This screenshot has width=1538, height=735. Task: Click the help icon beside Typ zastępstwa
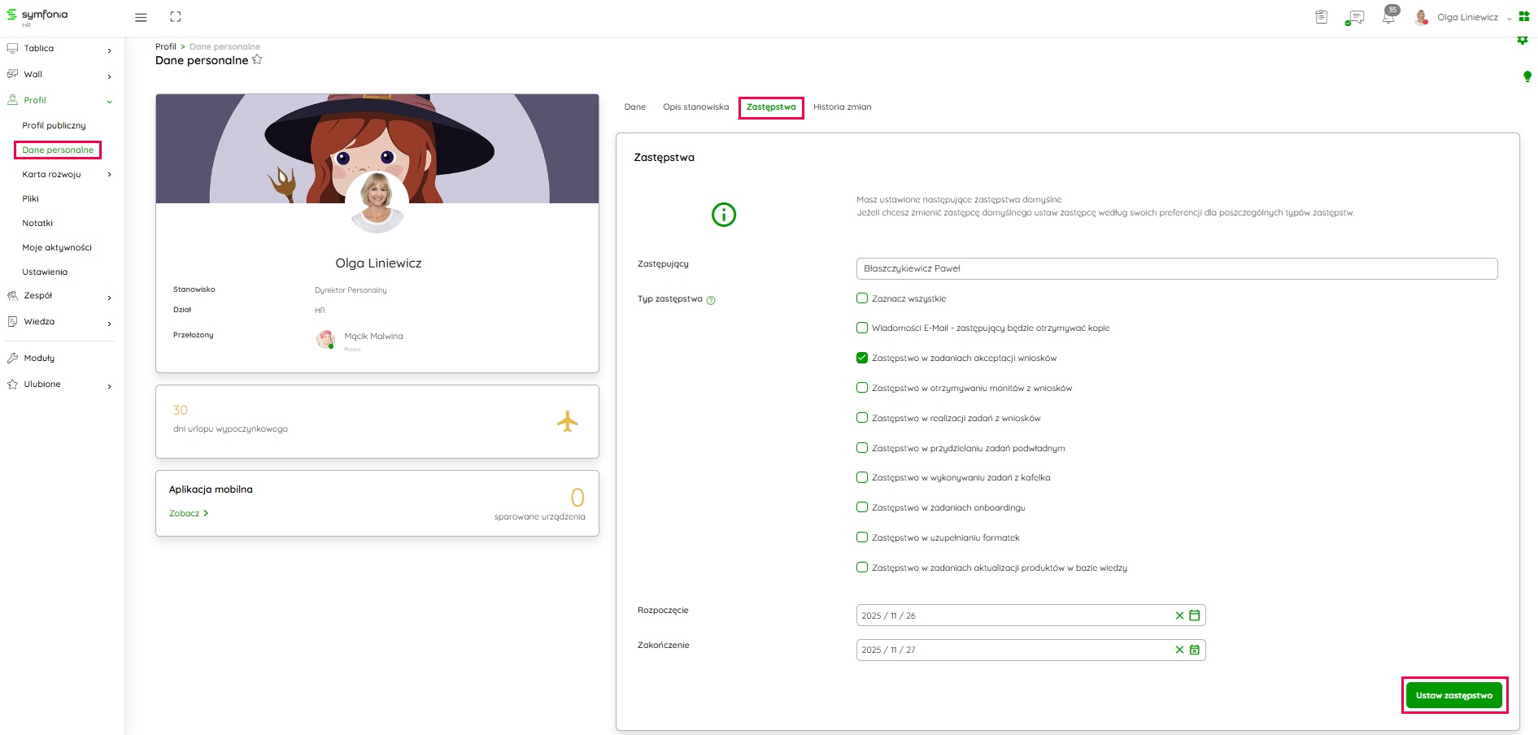click(x=711, y=300)
